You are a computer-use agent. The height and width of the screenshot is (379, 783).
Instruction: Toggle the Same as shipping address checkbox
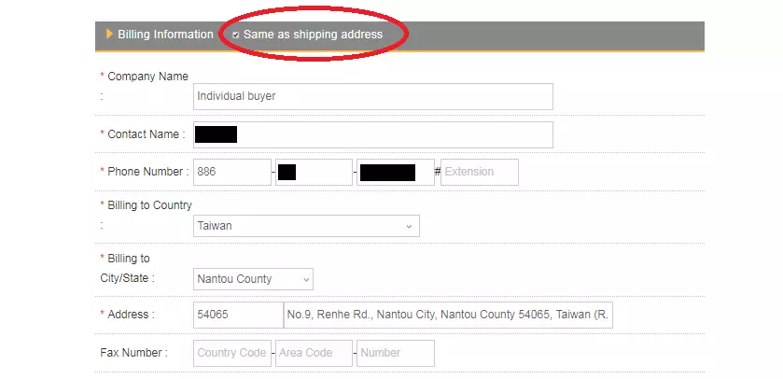pos(235,35)
